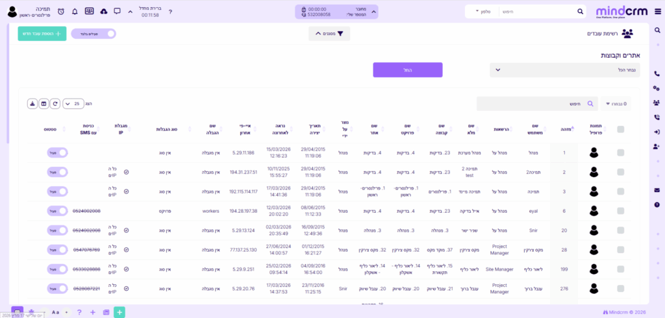The width and height of the screenshot is (665, 318).
Task: Click the calculator icon in bottom bar
Action: click(x=106, y=313)
